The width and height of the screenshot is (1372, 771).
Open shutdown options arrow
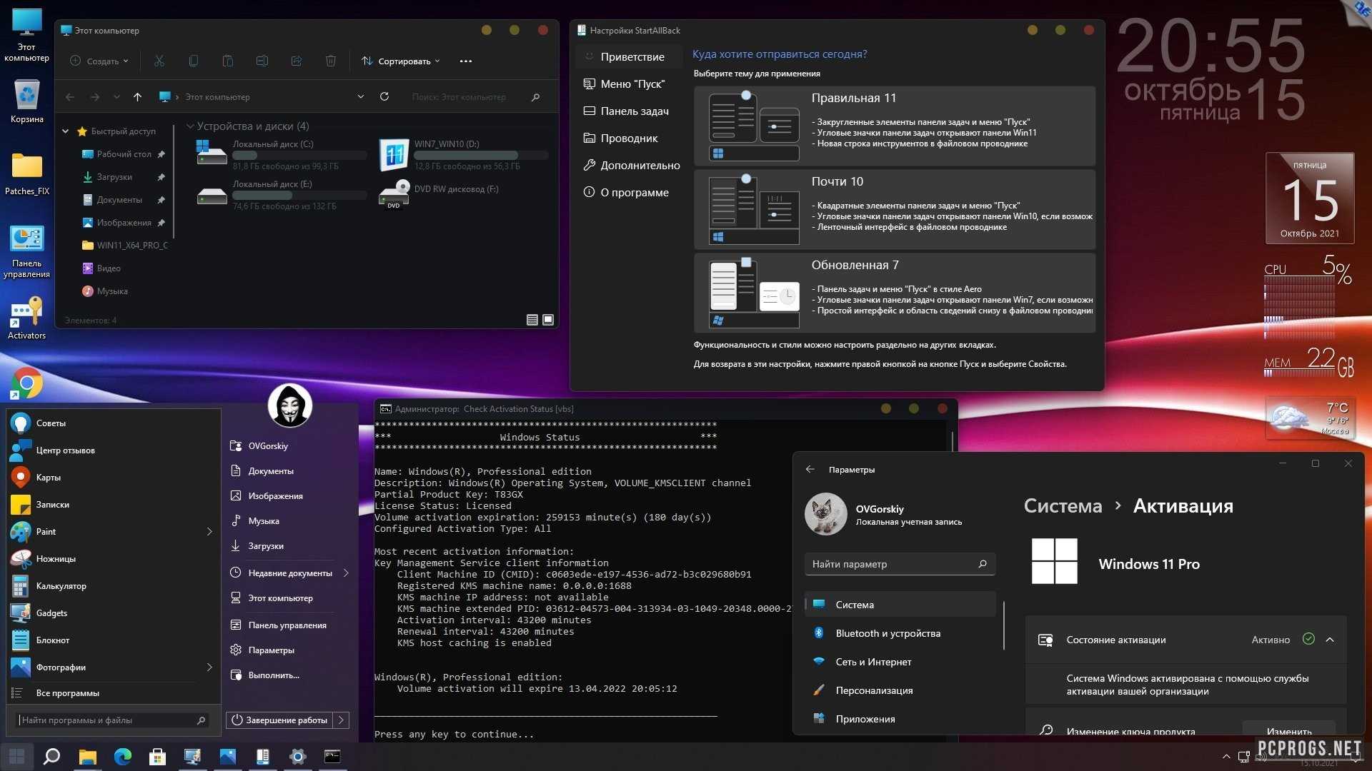pos(342,720)
